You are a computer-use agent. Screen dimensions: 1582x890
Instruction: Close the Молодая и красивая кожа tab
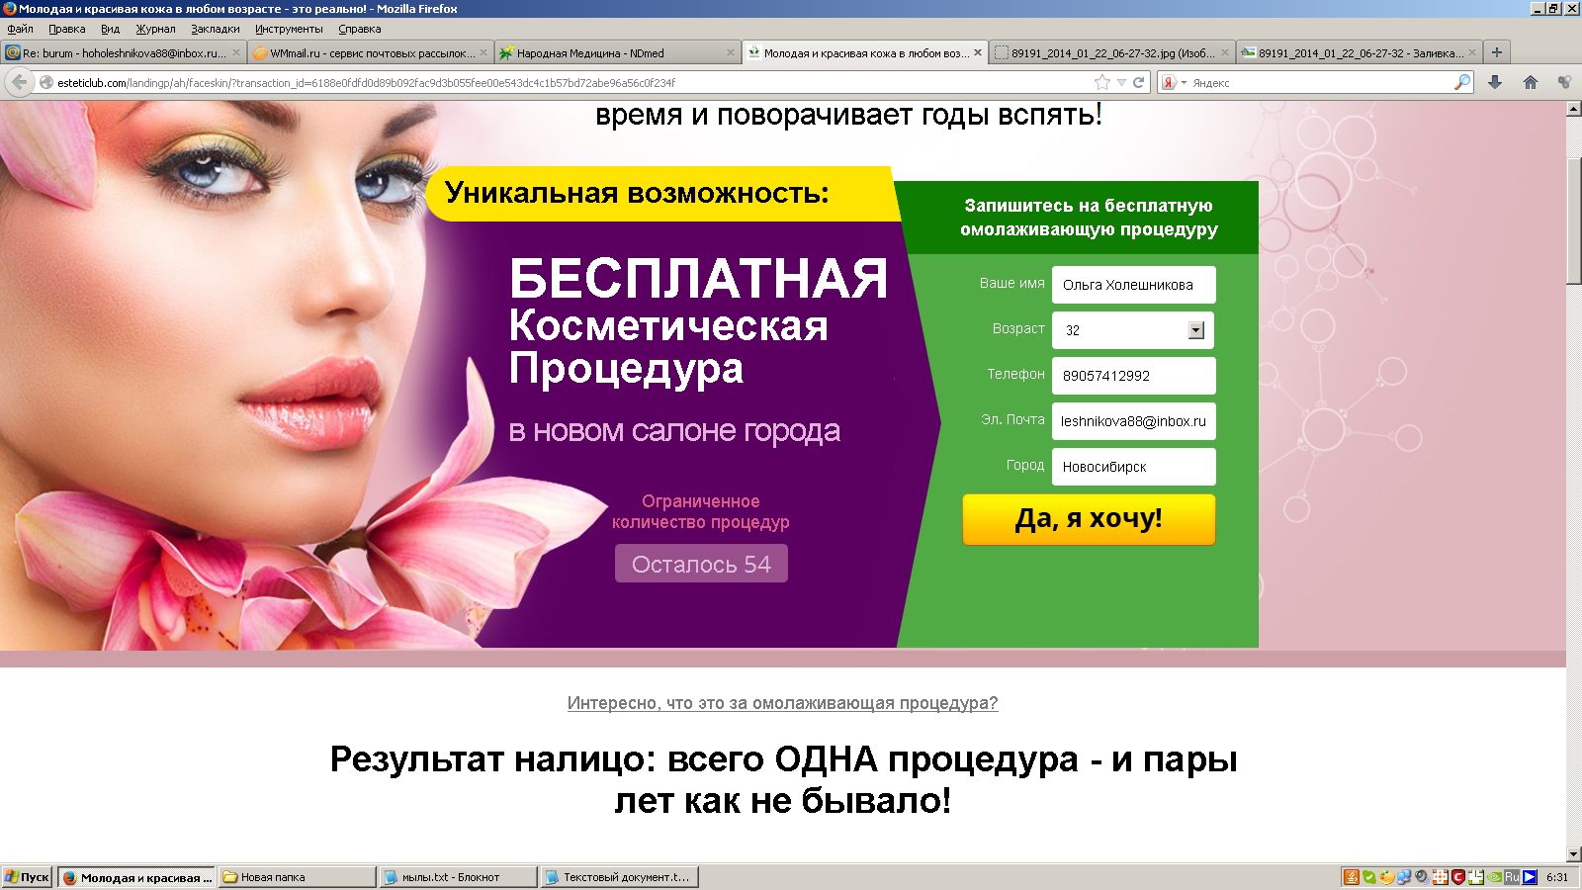tap(978, 53)
